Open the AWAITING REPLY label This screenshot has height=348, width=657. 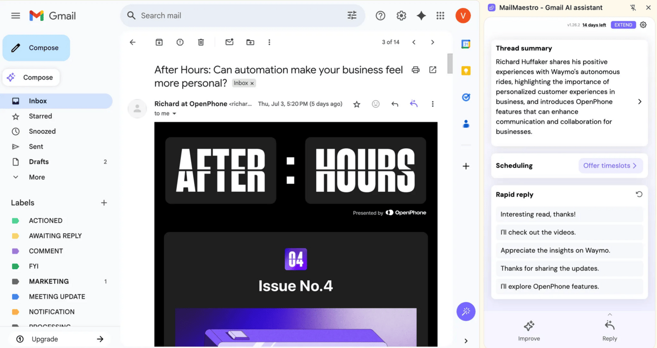point(56,236)
